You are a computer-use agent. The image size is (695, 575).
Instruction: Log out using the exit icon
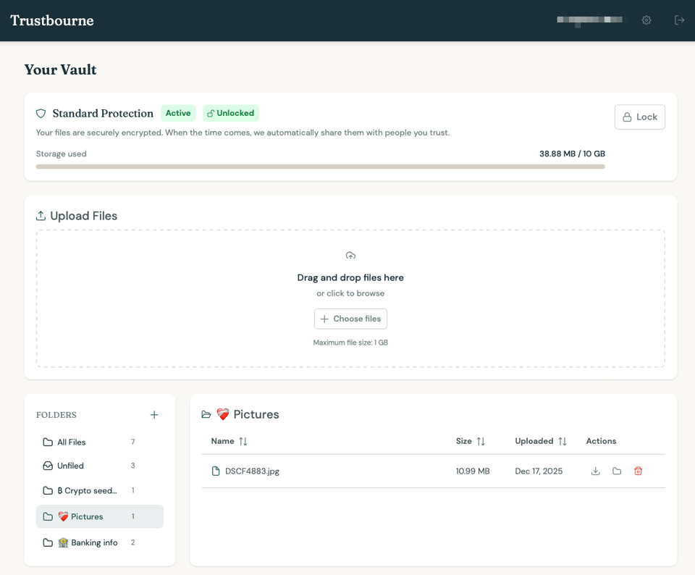(679, 20)
